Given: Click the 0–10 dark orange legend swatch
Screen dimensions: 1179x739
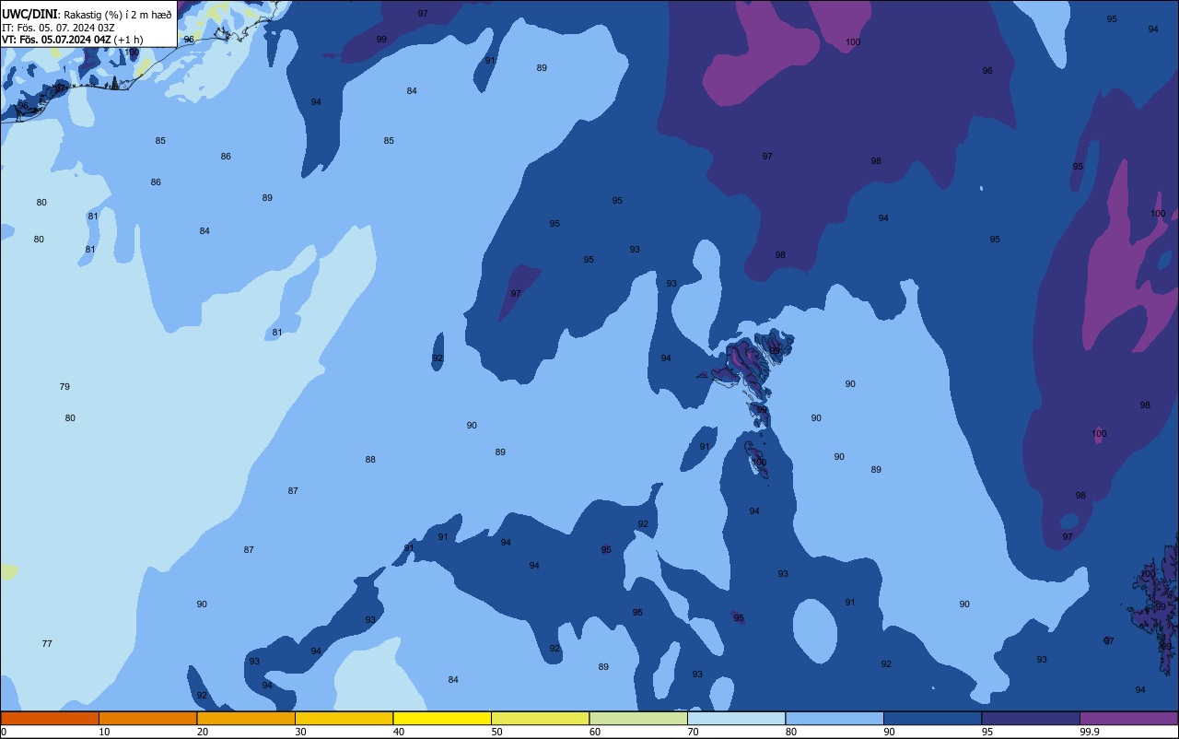Looking at the screenshot, I should (x=50, y=718).
